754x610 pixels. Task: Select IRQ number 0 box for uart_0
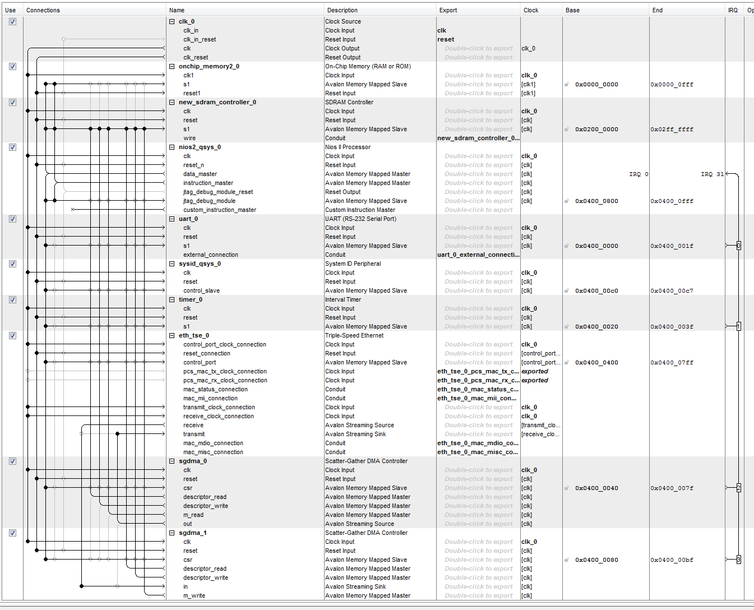pyautogui.click(x=738, y=246)
